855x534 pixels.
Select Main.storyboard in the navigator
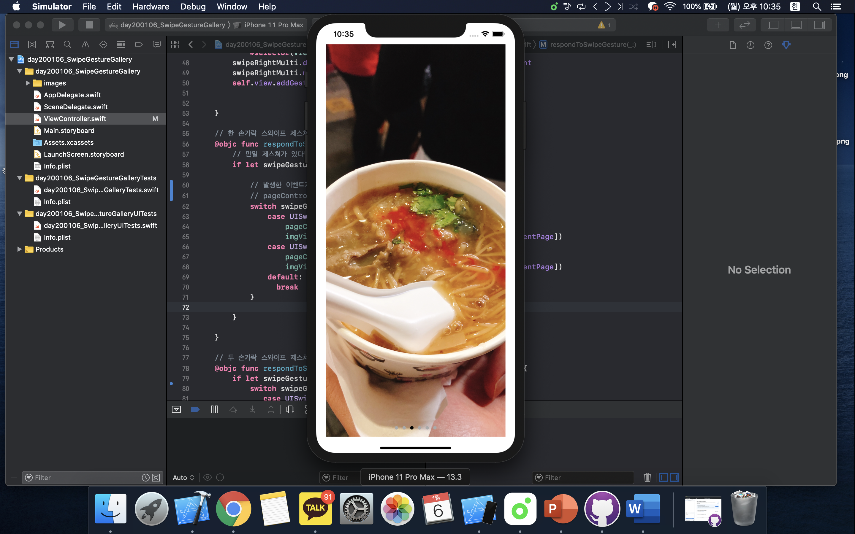(69, 131)
